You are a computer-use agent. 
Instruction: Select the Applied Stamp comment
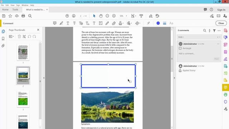point(199,68)
